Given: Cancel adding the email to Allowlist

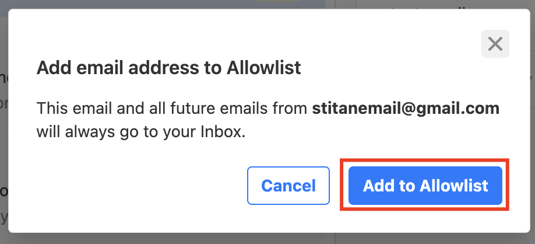Looking at the screenshot, I should tap(288, 186).
